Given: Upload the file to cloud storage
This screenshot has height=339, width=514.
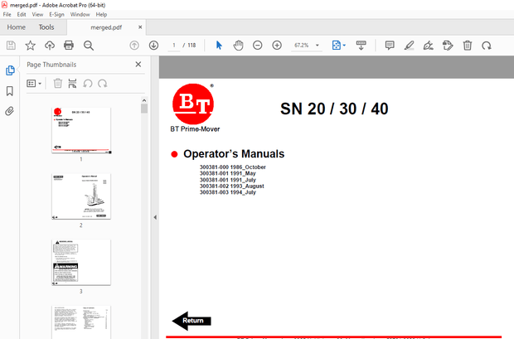Looking at the screenshot, I should (x=50, y=46).
